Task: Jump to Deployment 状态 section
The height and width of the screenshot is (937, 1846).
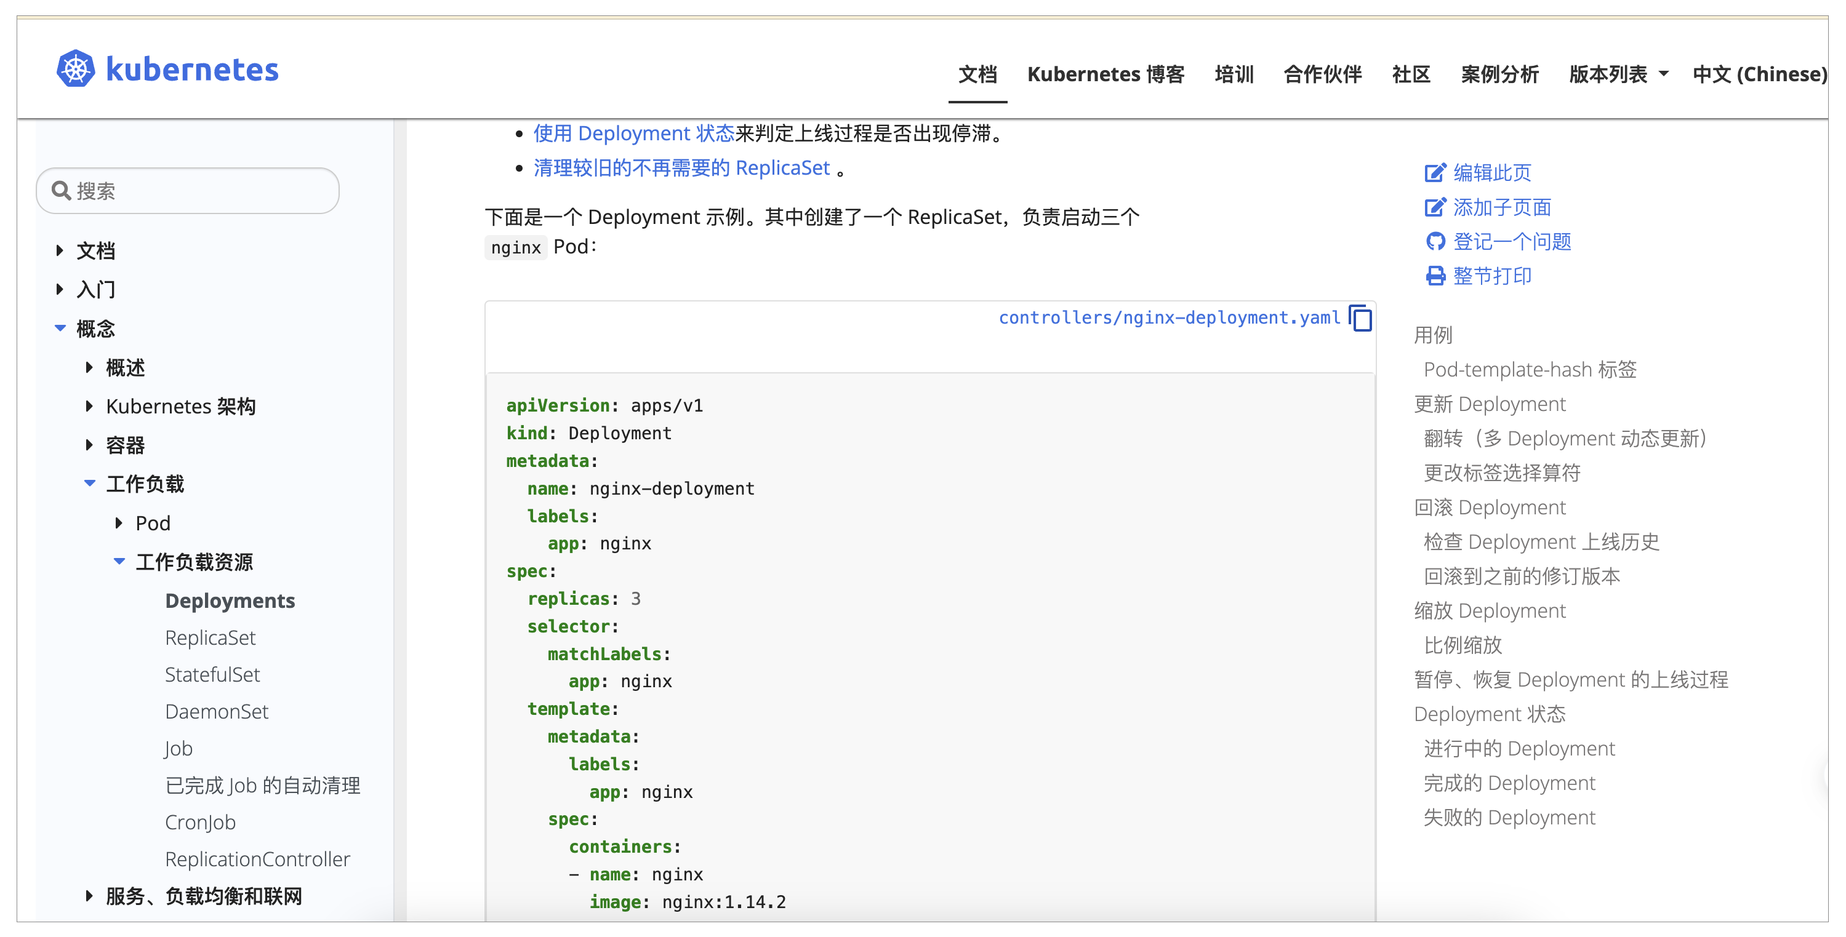Action: pyautogui.click(x=1489, y=714)
